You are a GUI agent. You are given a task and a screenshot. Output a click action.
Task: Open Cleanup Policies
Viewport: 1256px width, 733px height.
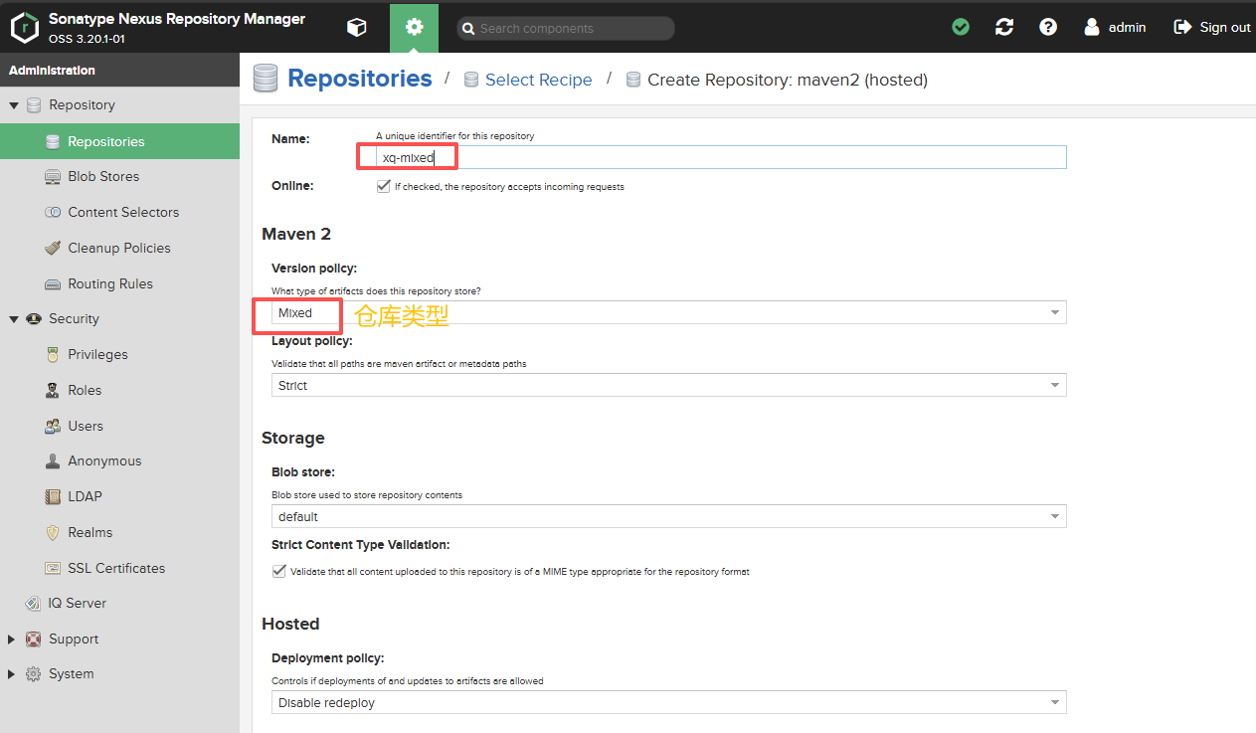[x=119, y=248]
